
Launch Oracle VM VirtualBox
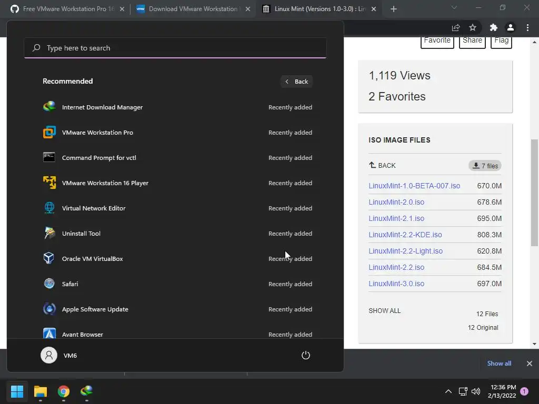177,259
